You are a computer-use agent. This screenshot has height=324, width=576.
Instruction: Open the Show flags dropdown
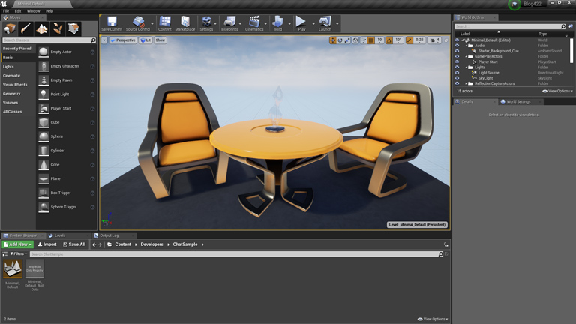tap(160, 40)
